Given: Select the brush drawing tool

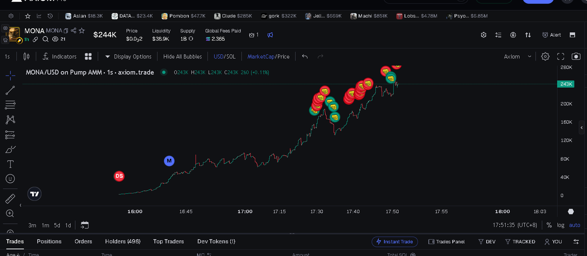Looking at the screenshot, I should click(10, 149).
